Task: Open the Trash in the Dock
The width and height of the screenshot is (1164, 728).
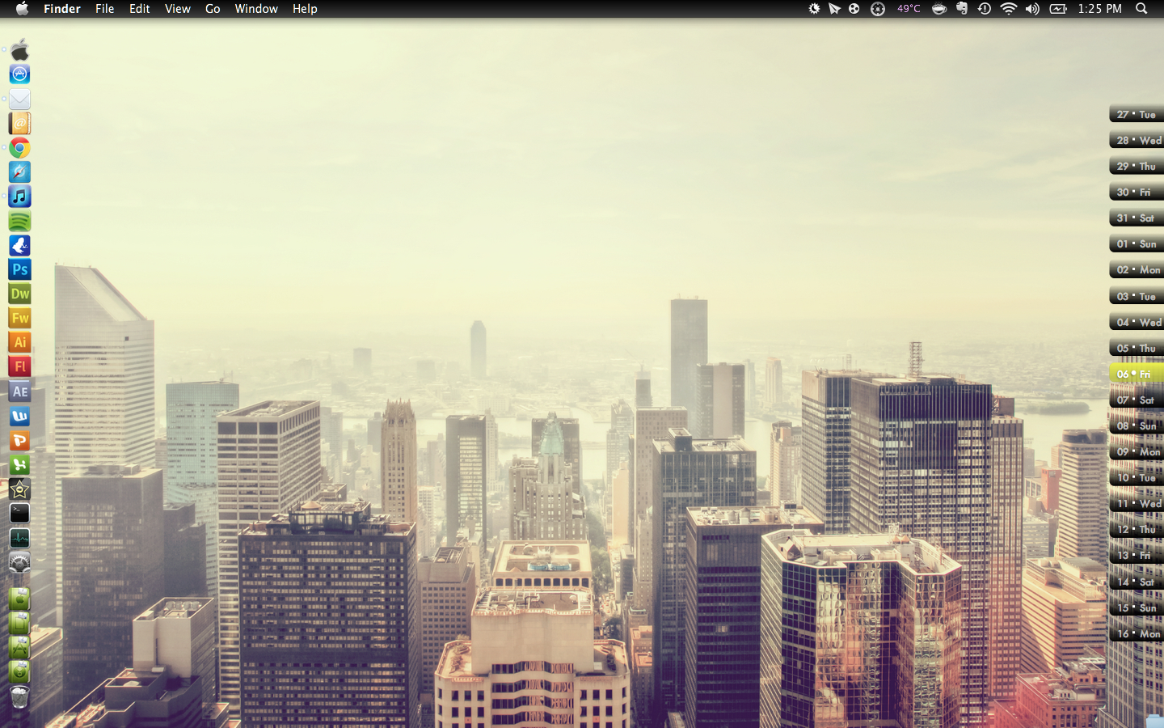Action: (x=19, y=696)
